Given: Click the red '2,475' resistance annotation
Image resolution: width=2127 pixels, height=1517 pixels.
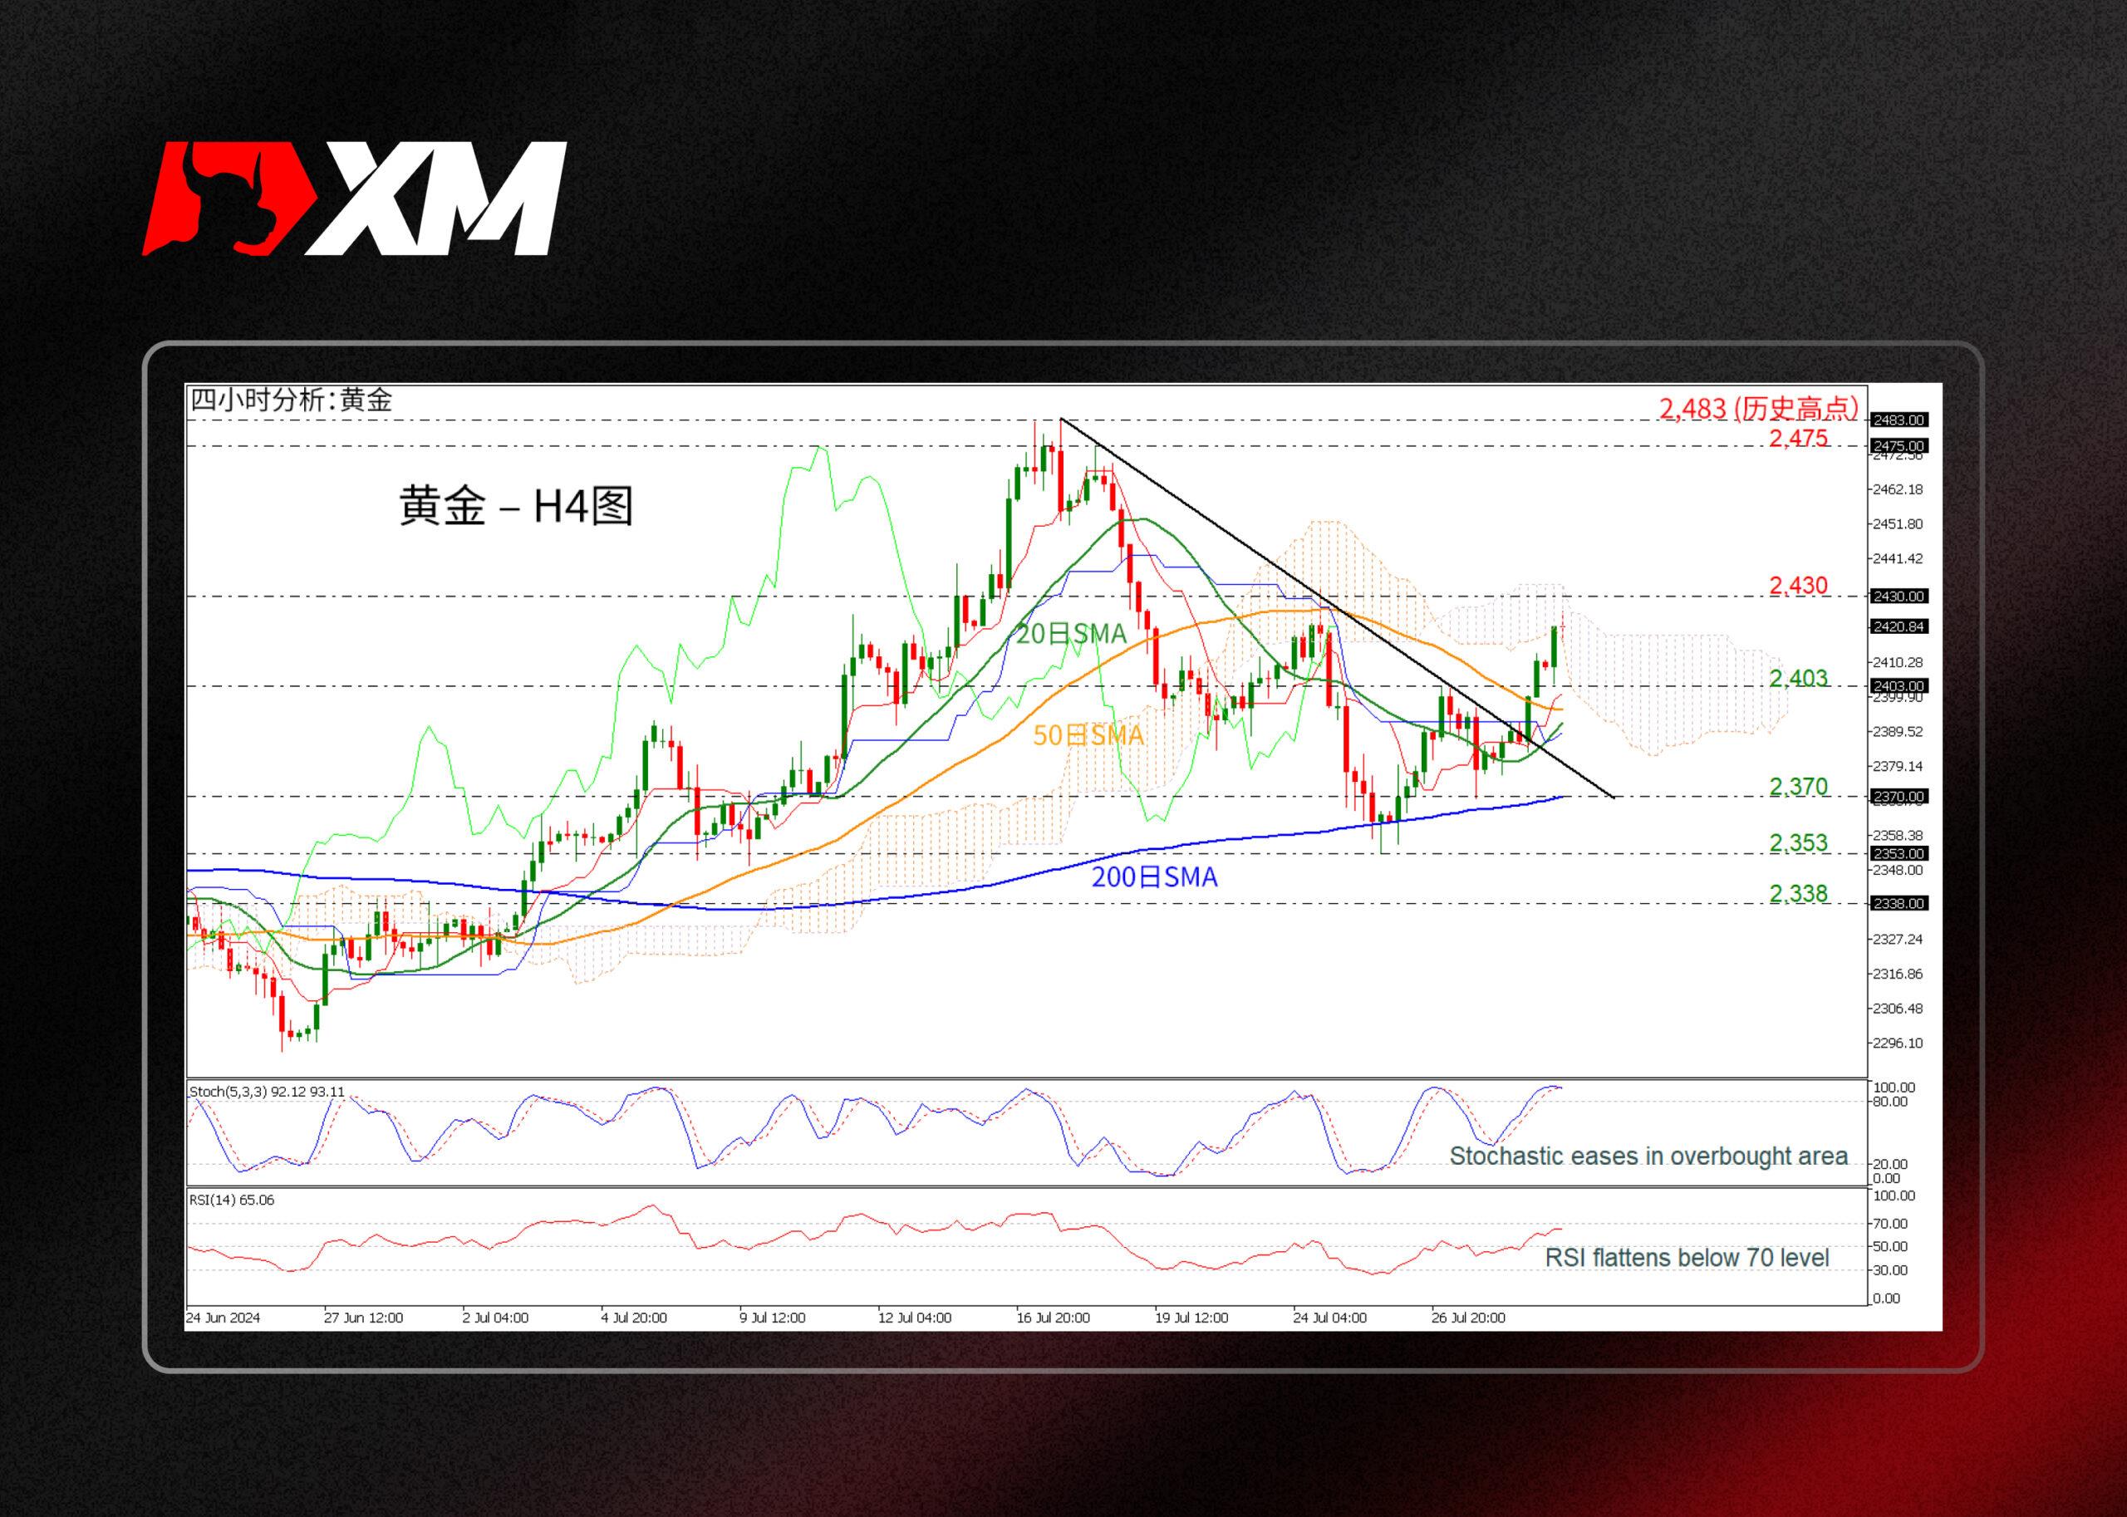Looking at the screenshot, I should tap(1798, 438).
